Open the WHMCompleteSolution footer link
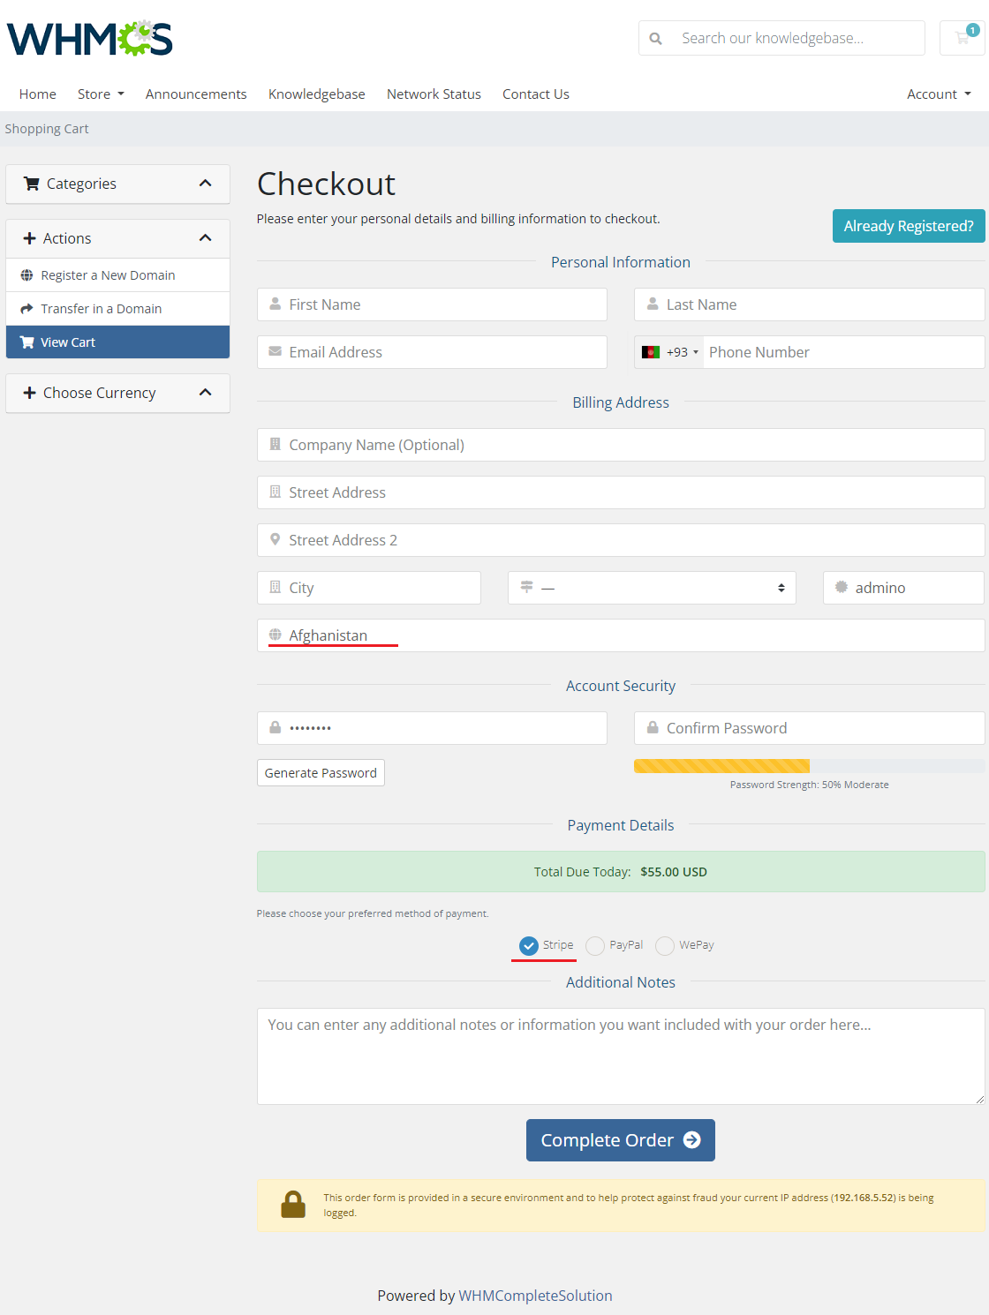The height and width of the screenshot is (1315, 989). point(535,1296)
